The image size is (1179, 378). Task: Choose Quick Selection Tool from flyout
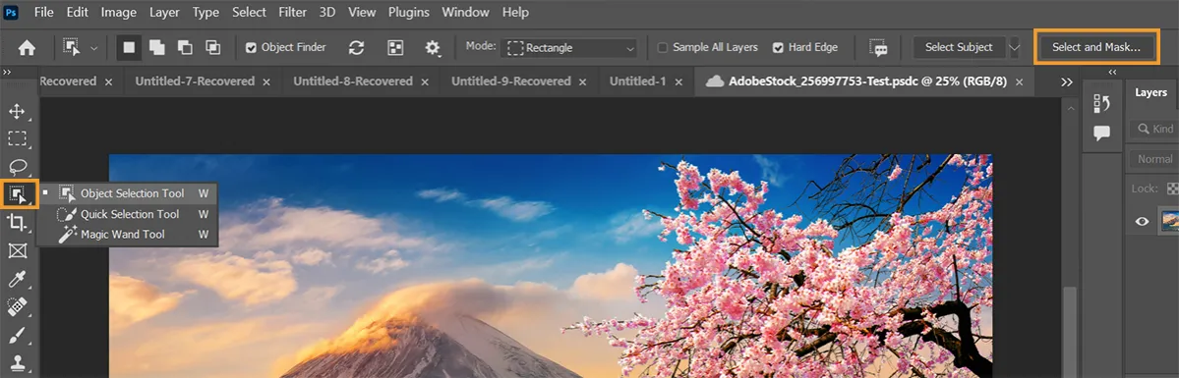pyautogui.click(x=128, y=214)
